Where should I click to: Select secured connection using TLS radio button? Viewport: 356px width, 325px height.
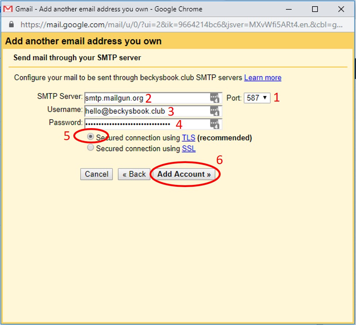[90, 136]
